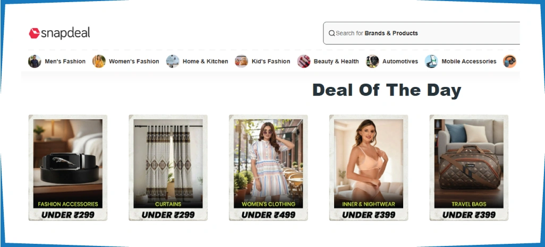Select the Travel Bags under ₹399 card
Screen dimensions: 545x247
point(469,167)
